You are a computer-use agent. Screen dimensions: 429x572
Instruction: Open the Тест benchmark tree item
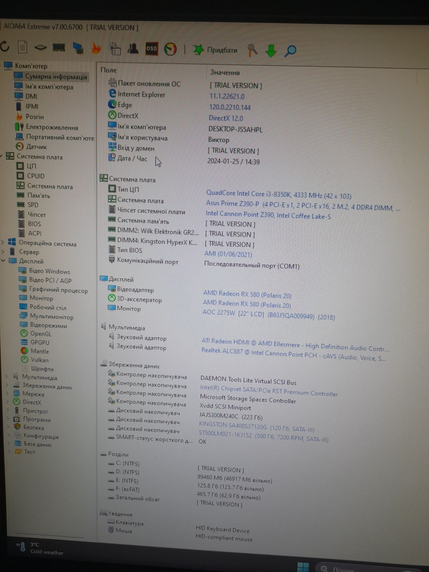click(x=25, y=452)
